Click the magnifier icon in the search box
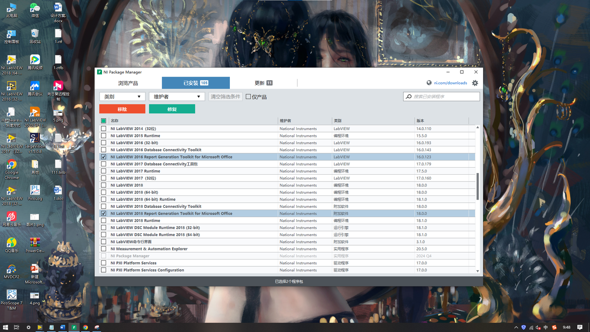590x332 pixels. [408, 97]
